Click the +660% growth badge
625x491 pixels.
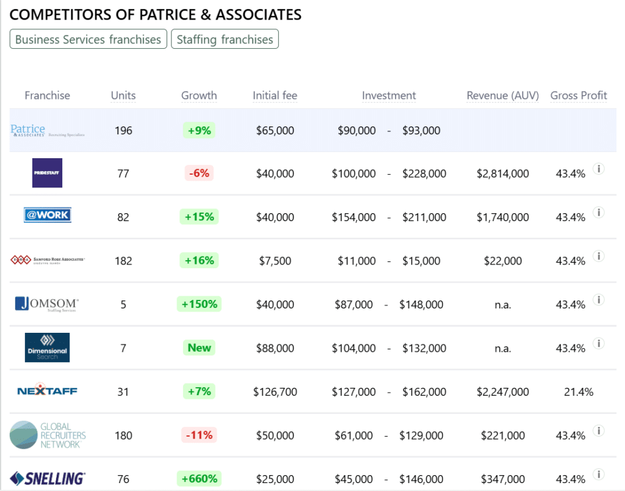[x=199, y=478]
